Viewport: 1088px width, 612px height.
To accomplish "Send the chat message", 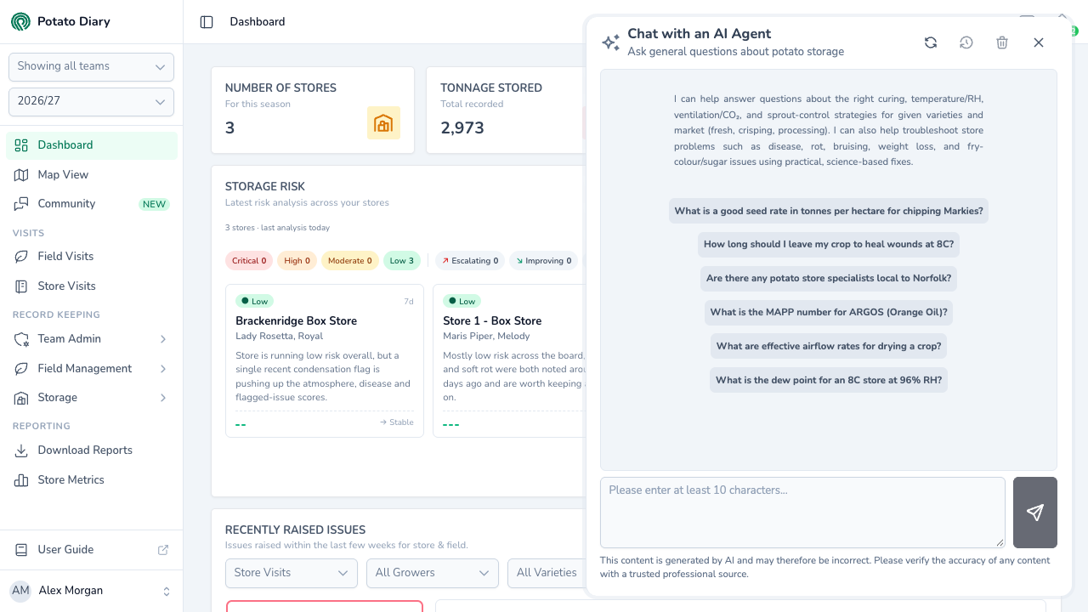I will tap(1035, 513).
